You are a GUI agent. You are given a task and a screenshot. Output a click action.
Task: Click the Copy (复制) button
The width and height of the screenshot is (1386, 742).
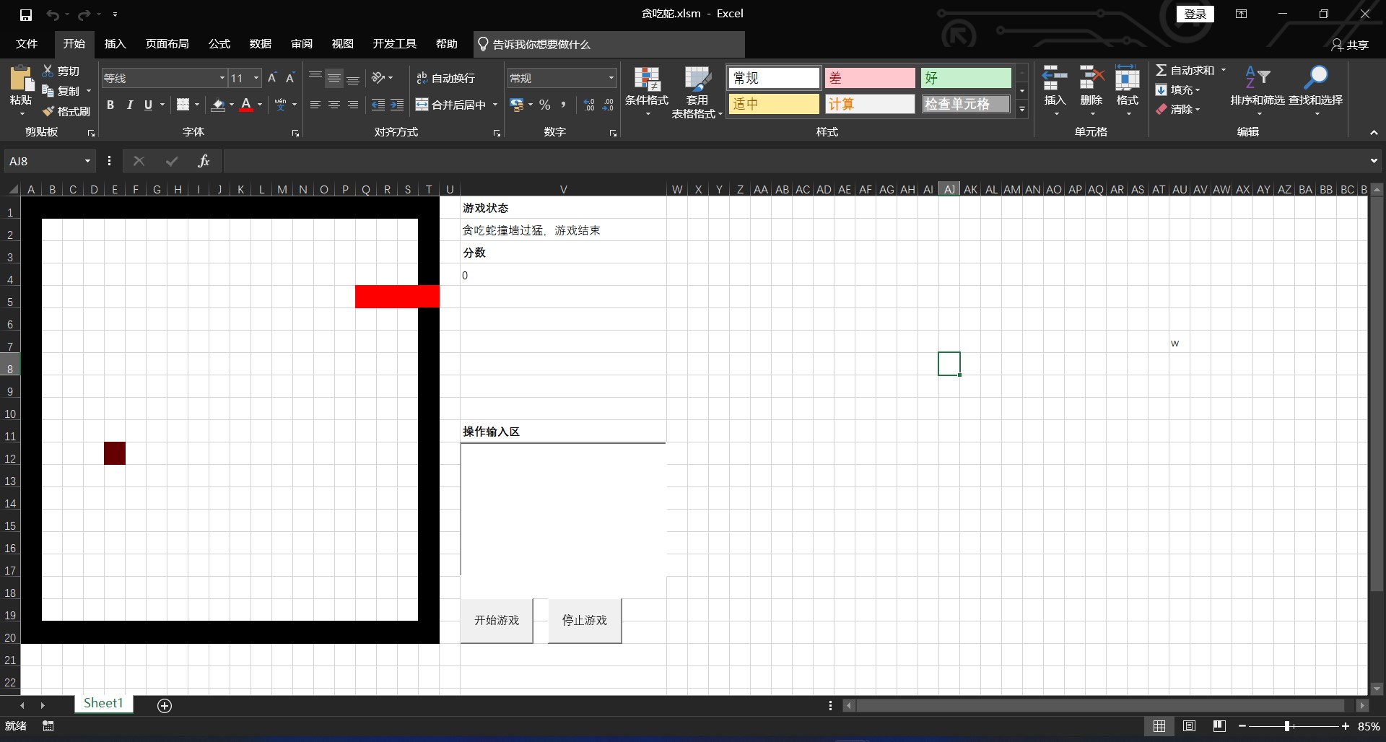(x=62, y=91)
